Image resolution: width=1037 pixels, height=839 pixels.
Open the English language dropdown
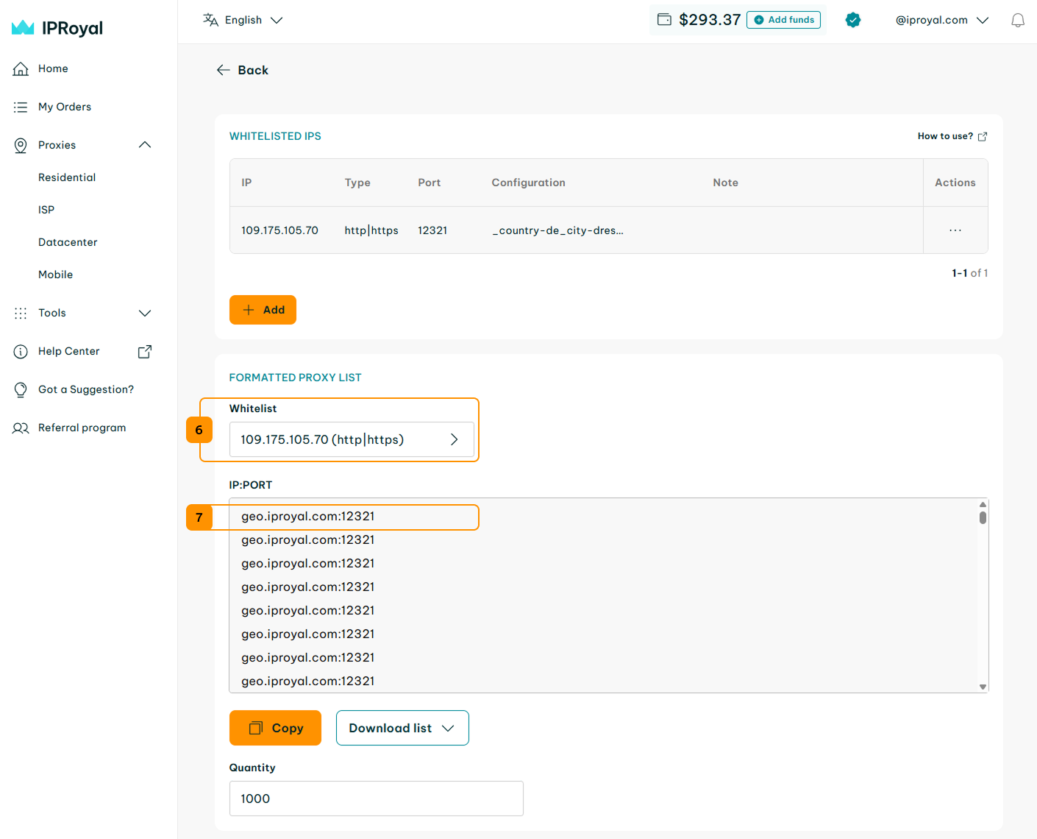(x=243, y=20)
